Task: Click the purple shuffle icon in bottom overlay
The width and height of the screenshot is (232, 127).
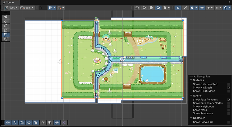Action: pyautogui.click(x=64, y=123)
